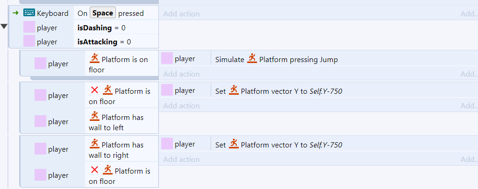Click Platform icon in first Set vector Y action
The image size is (478, 189).
click(x=234, y=91)
